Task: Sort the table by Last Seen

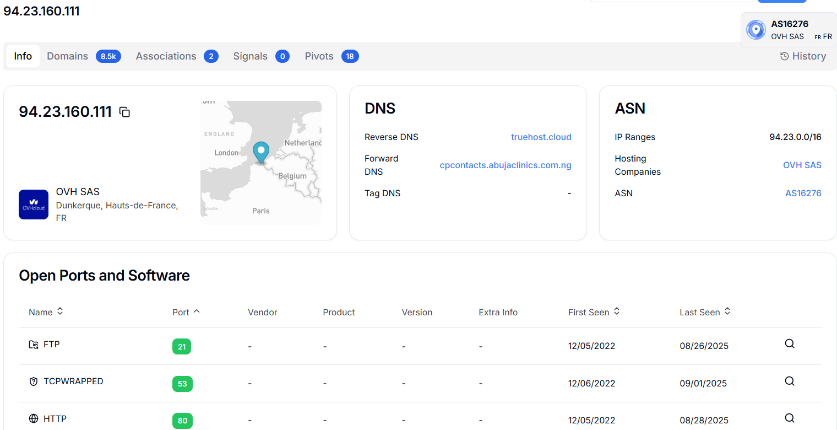Action: point(705,312)
